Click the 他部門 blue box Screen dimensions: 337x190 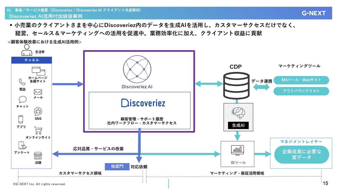click(117, 167)
